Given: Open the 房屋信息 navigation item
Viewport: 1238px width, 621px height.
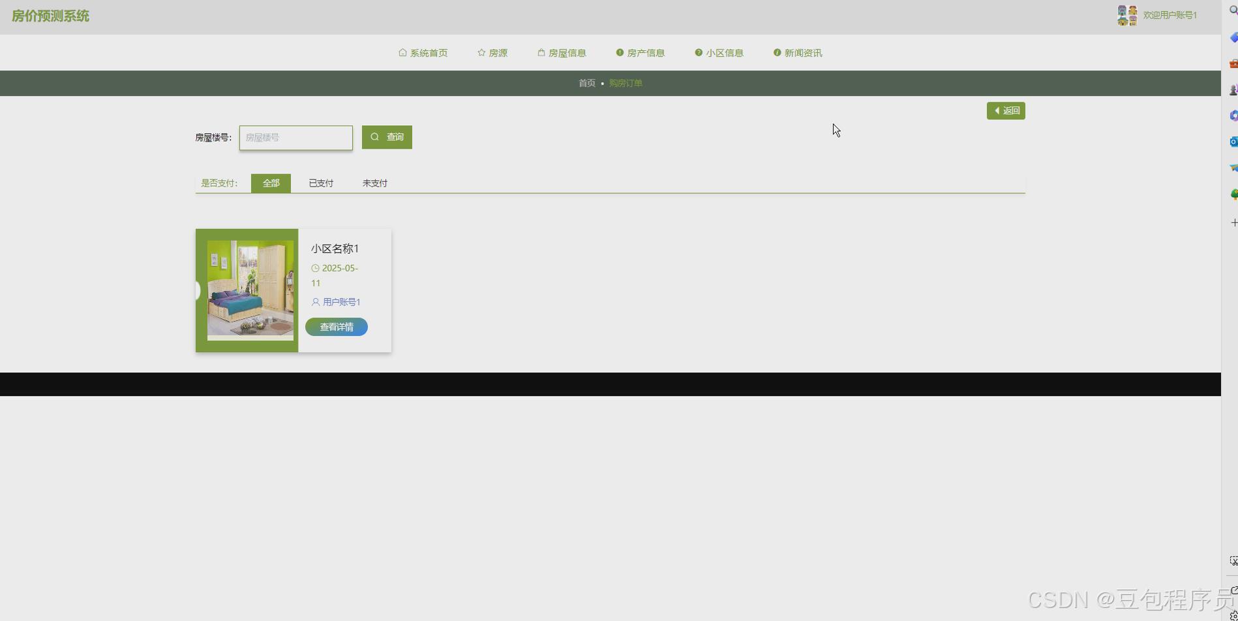Looking at the screenshot, I should pos(562,53).
